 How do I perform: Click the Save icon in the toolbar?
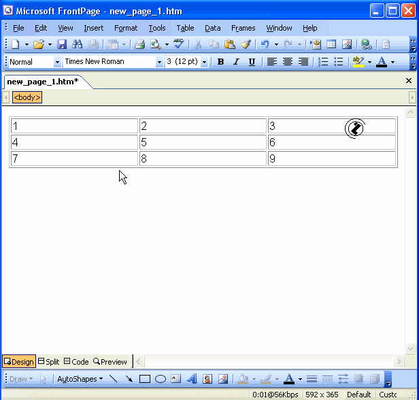click(x=62, y=44)
